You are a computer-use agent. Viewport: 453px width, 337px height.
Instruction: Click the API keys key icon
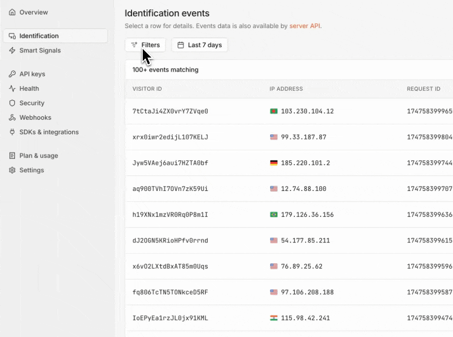12,74
